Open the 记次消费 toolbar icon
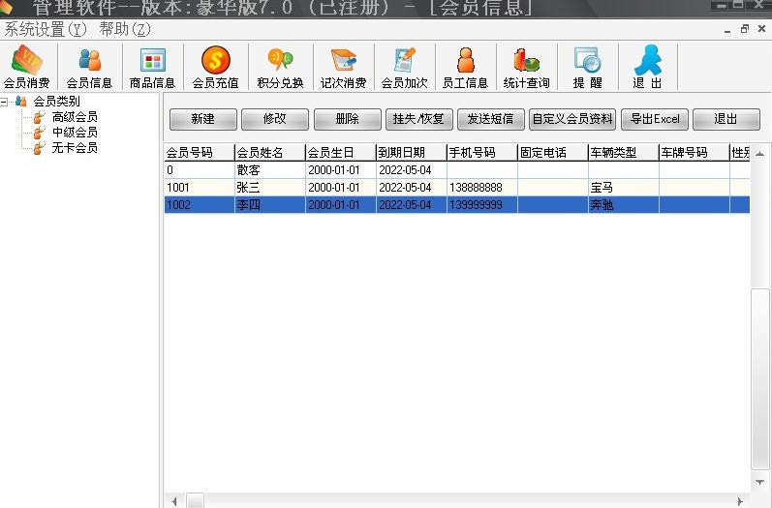The height and width of the screenshot is (508, 772). 343,60
